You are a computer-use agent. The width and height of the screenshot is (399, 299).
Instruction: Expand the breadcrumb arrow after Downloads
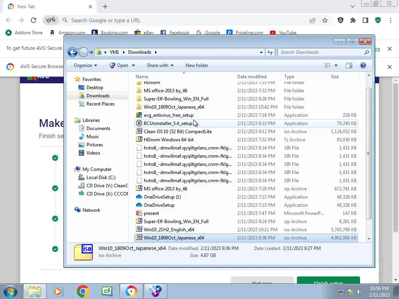tap(155, 53)
